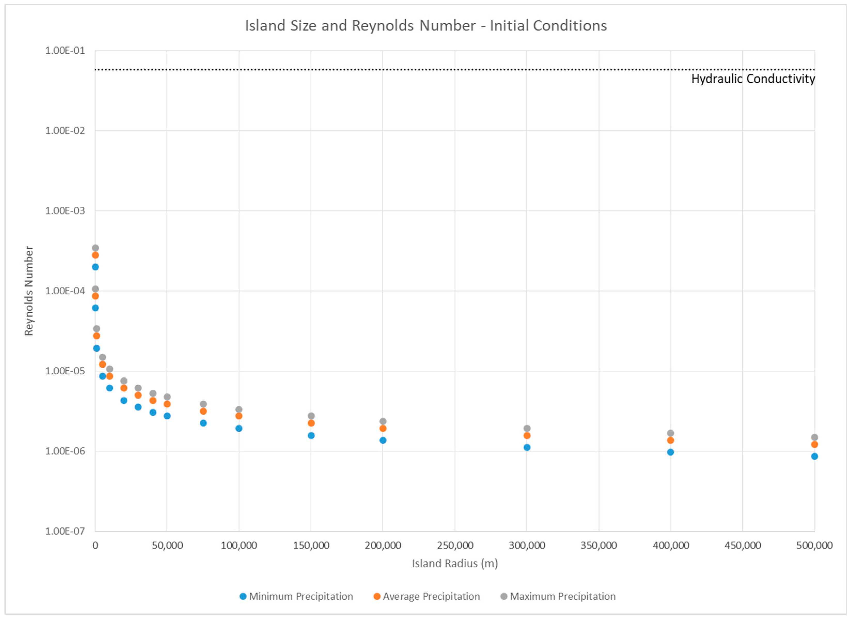Image resolution: width=850 pixels, height=620 pixels.
Task: Select the Island Radius (m) axis title
Action: point(455,563)
